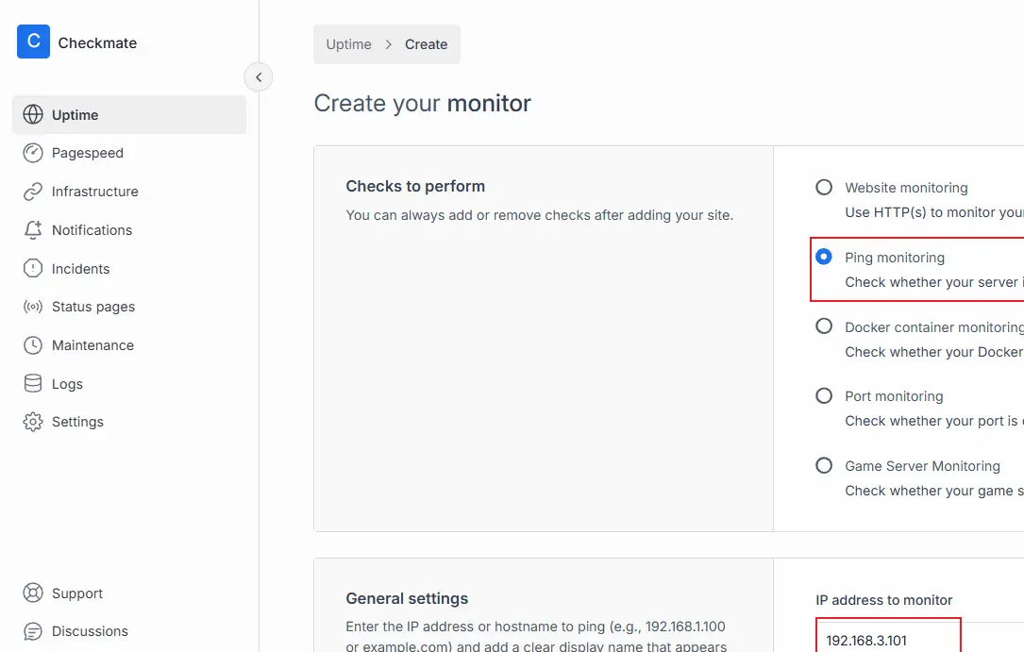The width and height of the screenshot is (1024, 652).
Task: Click the Pagespeed gauge icon
Action: tap(33, 153)
